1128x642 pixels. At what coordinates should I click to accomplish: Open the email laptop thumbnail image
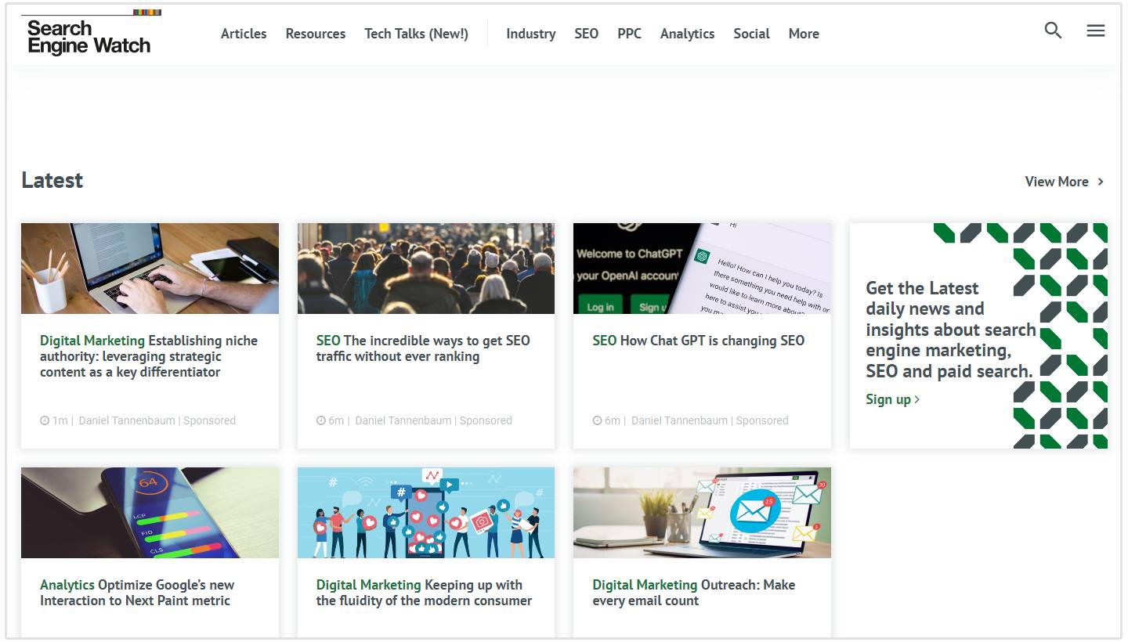pyautogui.click(x=702, y=513)
